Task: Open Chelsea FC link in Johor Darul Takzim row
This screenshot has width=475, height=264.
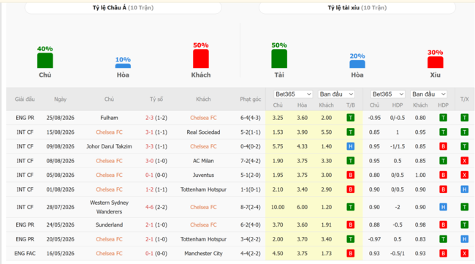Action: [x=203, y=146]
